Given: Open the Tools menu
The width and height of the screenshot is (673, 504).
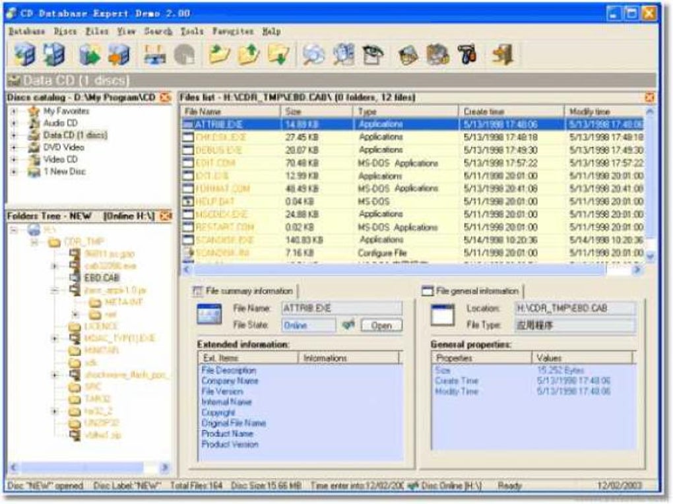Looking at the screenshot, I should 192,32.
